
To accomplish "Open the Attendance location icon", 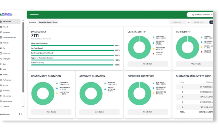I will [1, 96].
